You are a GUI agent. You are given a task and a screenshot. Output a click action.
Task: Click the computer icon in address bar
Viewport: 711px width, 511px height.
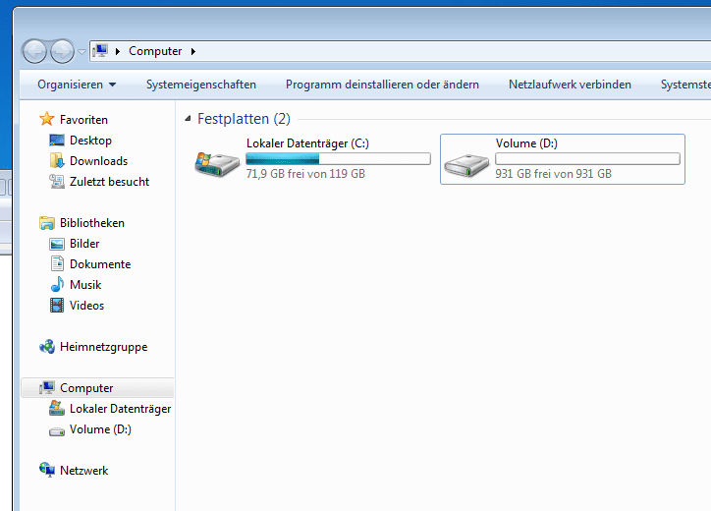(x=100, y=51)
